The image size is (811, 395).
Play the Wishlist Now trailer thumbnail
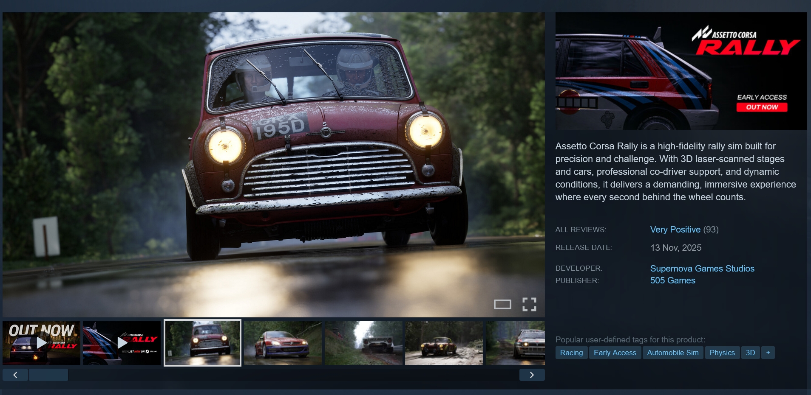tap(122, 343)
